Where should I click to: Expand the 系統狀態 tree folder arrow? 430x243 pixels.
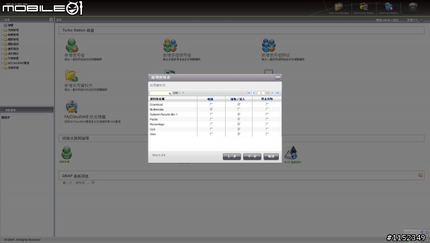tap(2, 67)
